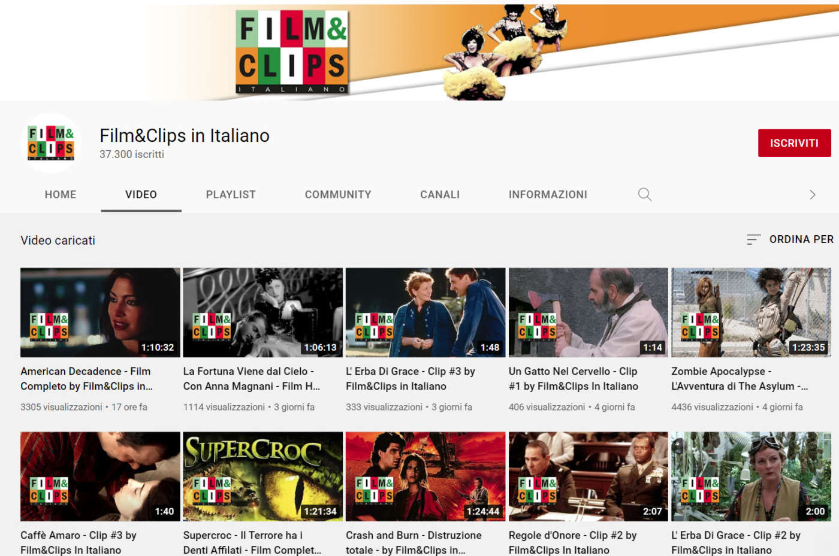Open the Caffè Amaro clip thumbnail
This screenshot has width=839, height=556.
tap(99, 476)
